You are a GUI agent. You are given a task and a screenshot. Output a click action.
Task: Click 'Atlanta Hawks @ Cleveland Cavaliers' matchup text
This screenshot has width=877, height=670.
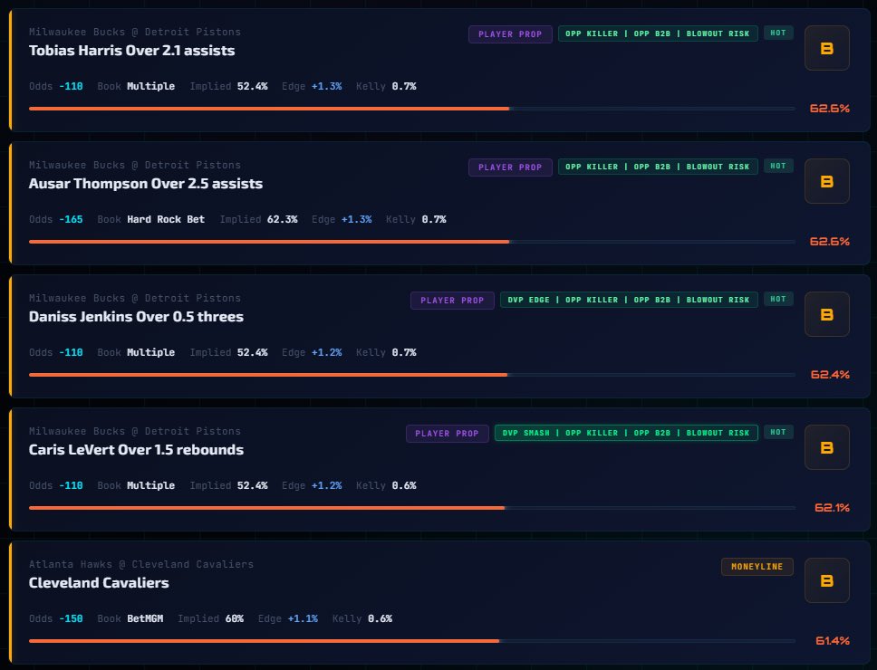click(141, 564)
